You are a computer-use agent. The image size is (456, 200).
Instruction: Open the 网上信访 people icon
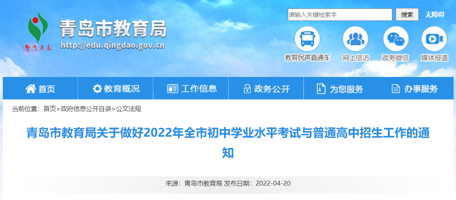(356, 39)
